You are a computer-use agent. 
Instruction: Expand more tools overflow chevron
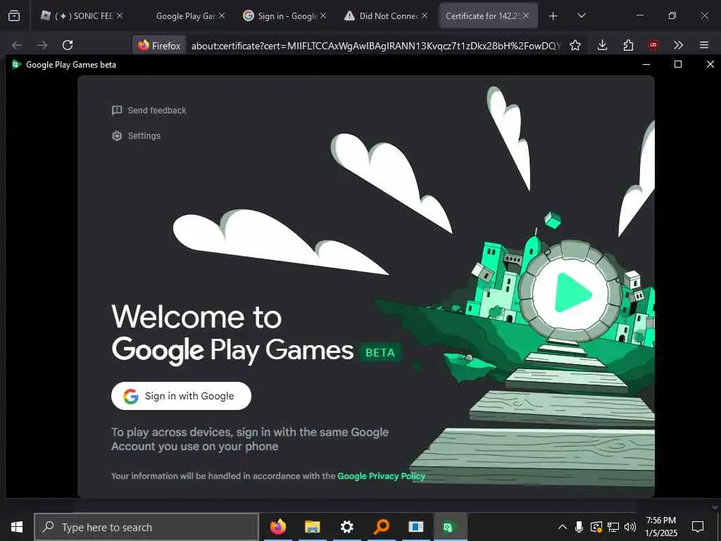[678, 45]
